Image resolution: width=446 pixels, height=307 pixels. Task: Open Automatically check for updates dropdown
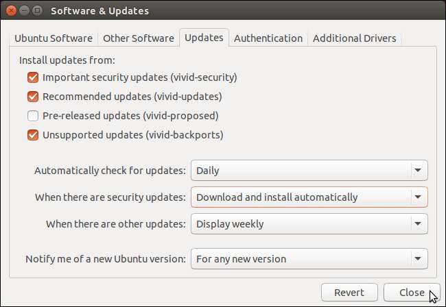point(309,170)
